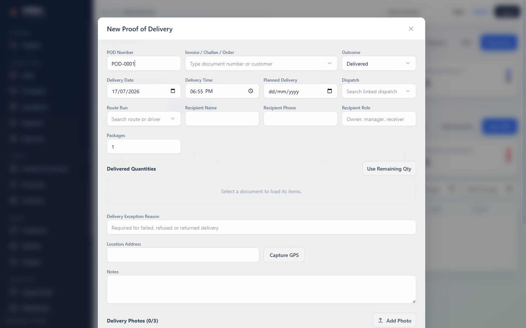The width and height of the screenshot is (526, 328).
Task: Click the Delivered Quantities heading
Action: pyautogui.click(x=131, y=169)
